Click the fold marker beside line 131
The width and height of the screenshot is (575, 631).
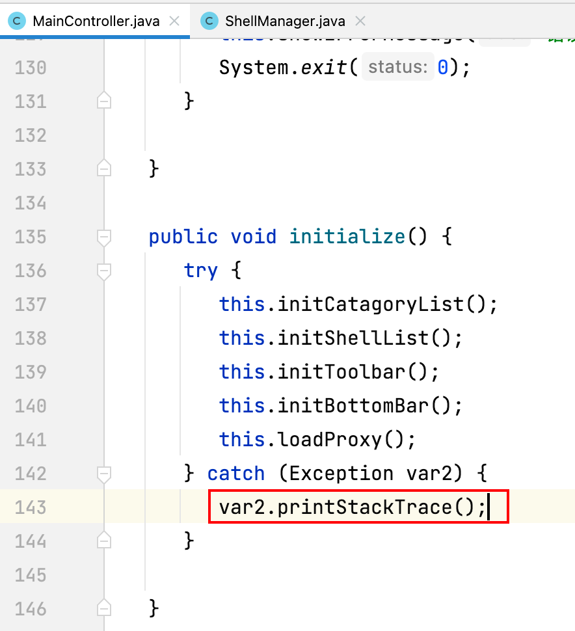tap(103, 101)
